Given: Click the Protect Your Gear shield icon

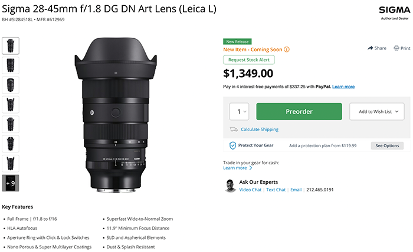Looking at the screenshot, I should [233, 145].
